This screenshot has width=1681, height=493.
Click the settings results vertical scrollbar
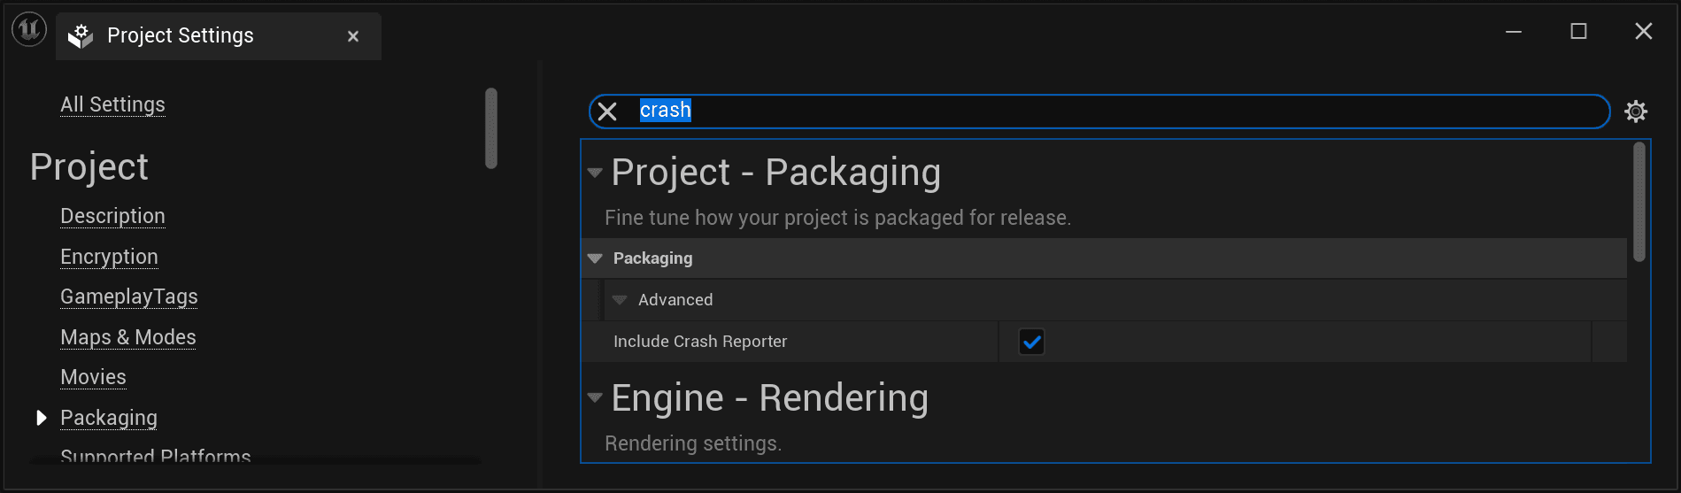pyautogui.click(x=1639, y=202)
